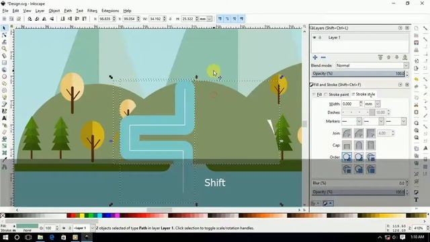Open status bar current layer dropdown
Viewport: 430px width, 242px height.
(92, 228)
